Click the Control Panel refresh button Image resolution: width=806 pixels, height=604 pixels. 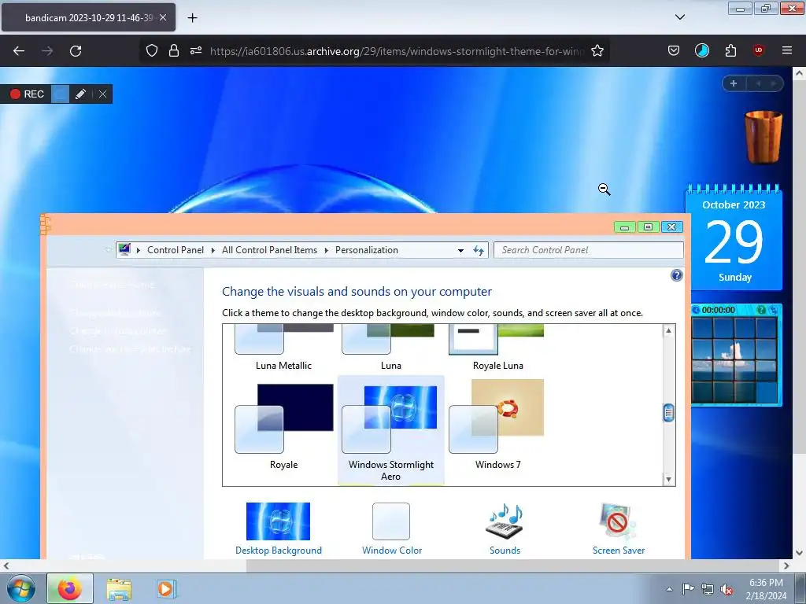pos(478,250)
